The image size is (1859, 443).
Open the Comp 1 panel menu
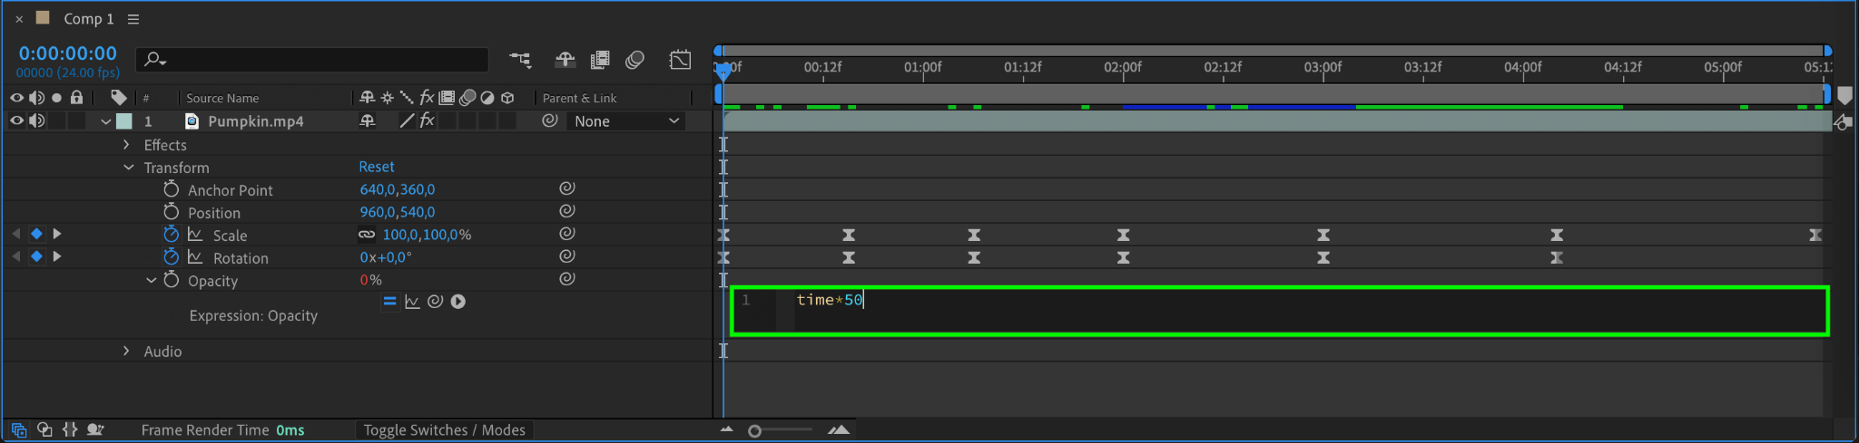[133, 19]
